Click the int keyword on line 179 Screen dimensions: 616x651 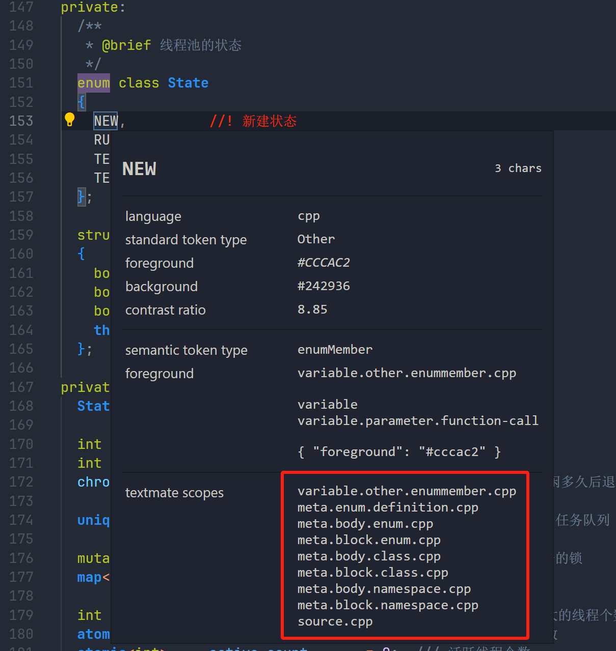[90, 615]
